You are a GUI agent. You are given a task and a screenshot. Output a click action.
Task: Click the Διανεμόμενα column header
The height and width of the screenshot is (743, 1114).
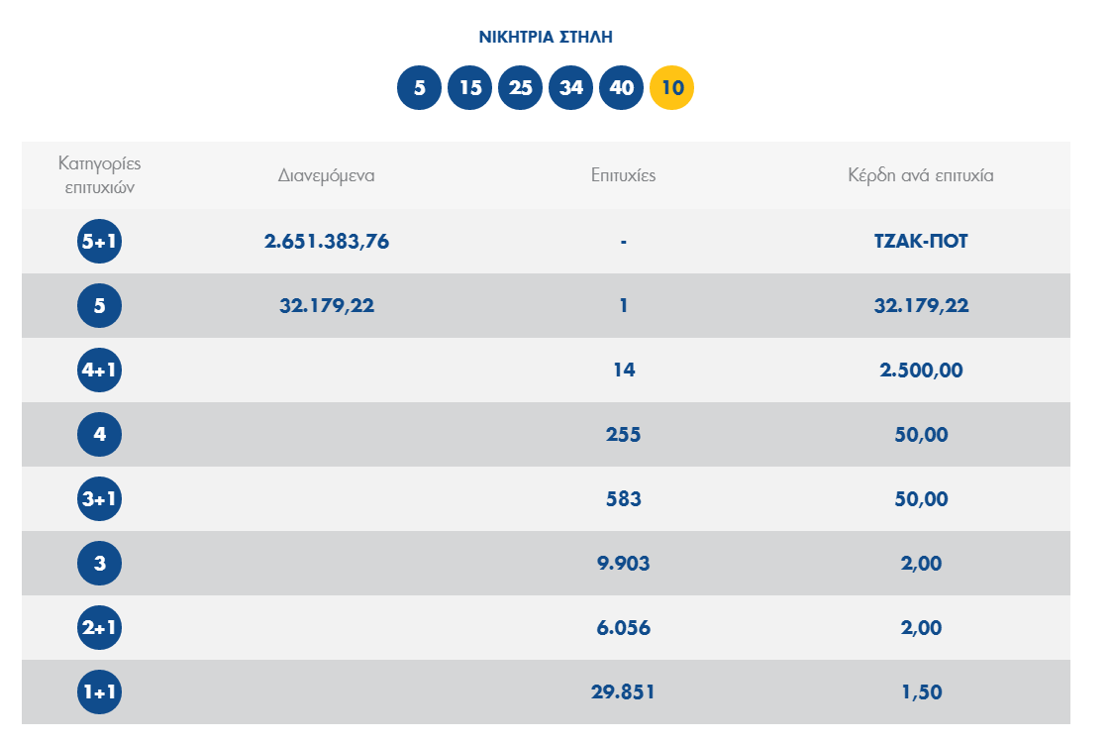[326, 175]
